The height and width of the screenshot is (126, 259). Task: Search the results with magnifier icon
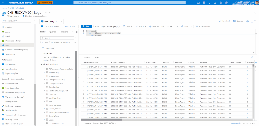click(251, 57)
